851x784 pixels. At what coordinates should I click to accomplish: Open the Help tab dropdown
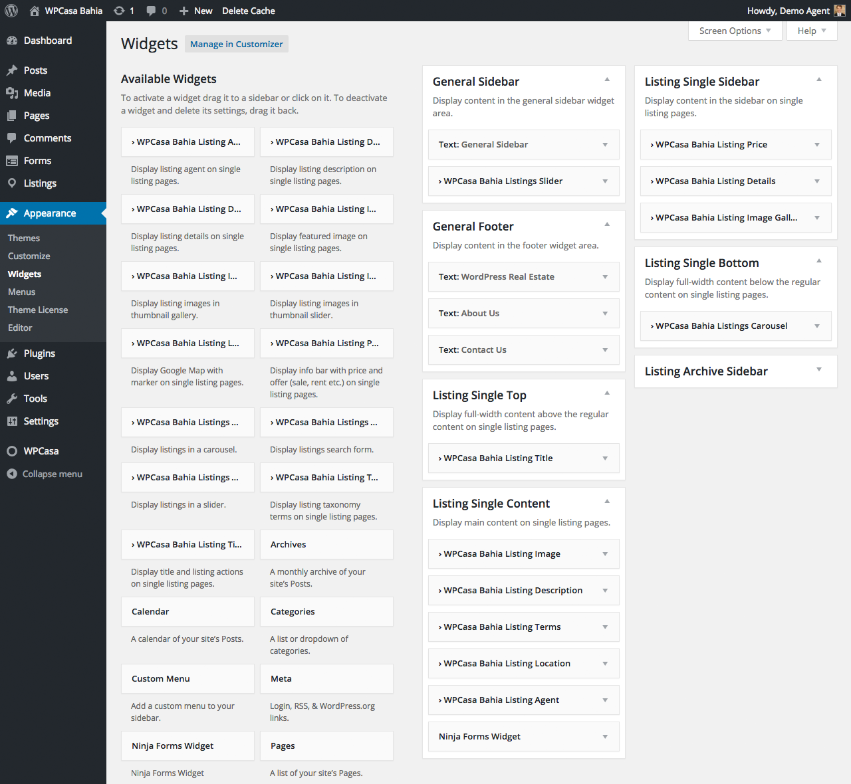pyautogui.click(x=811, y=31)
